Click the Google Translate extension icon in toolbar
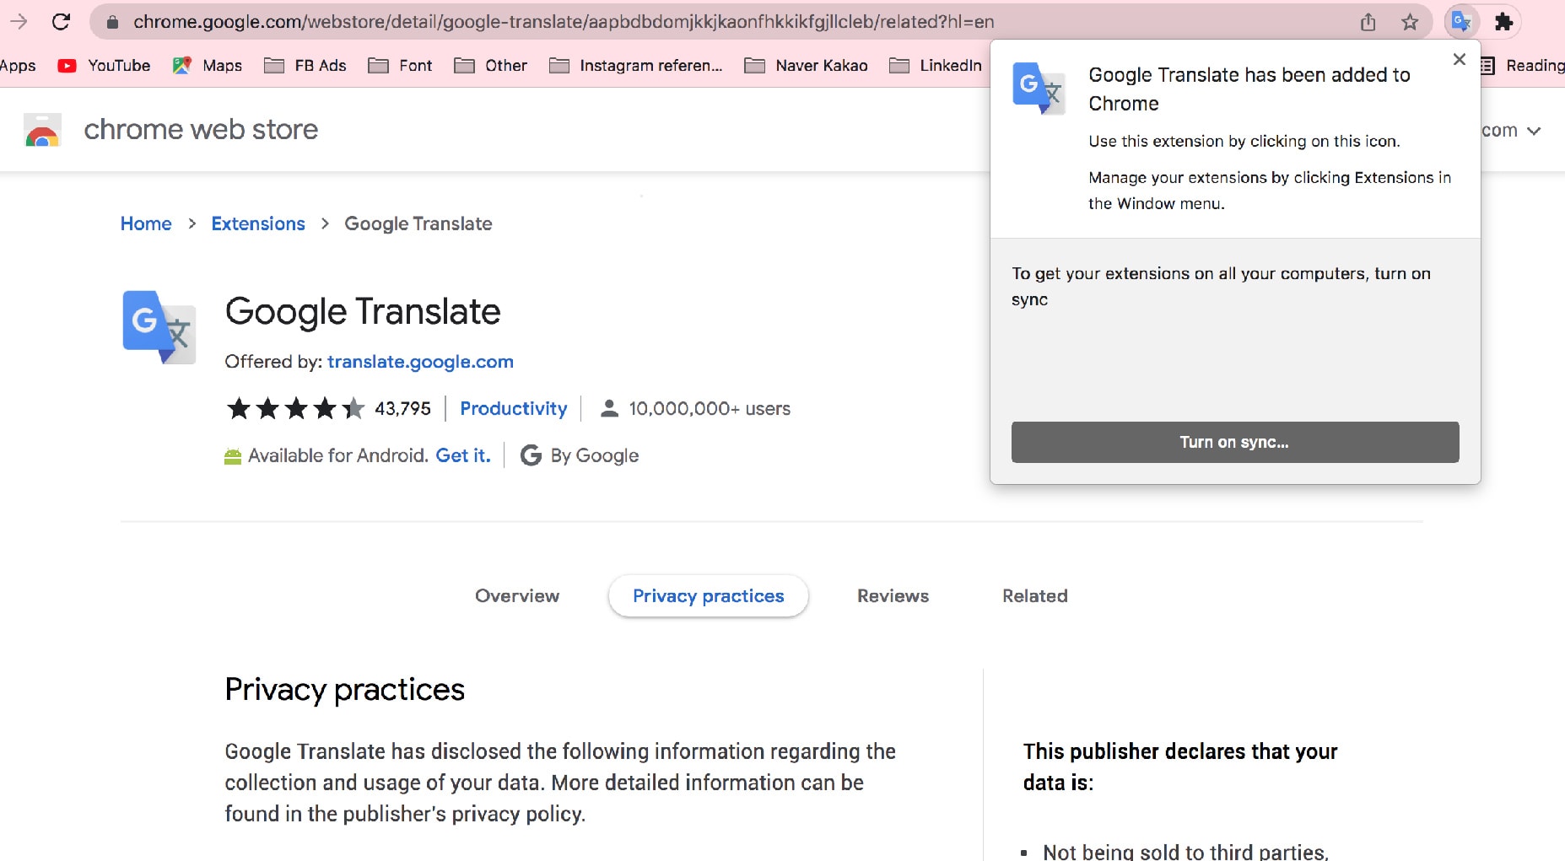The width and height of the screenshot is (1565, 861). [x=1461, y=22]
